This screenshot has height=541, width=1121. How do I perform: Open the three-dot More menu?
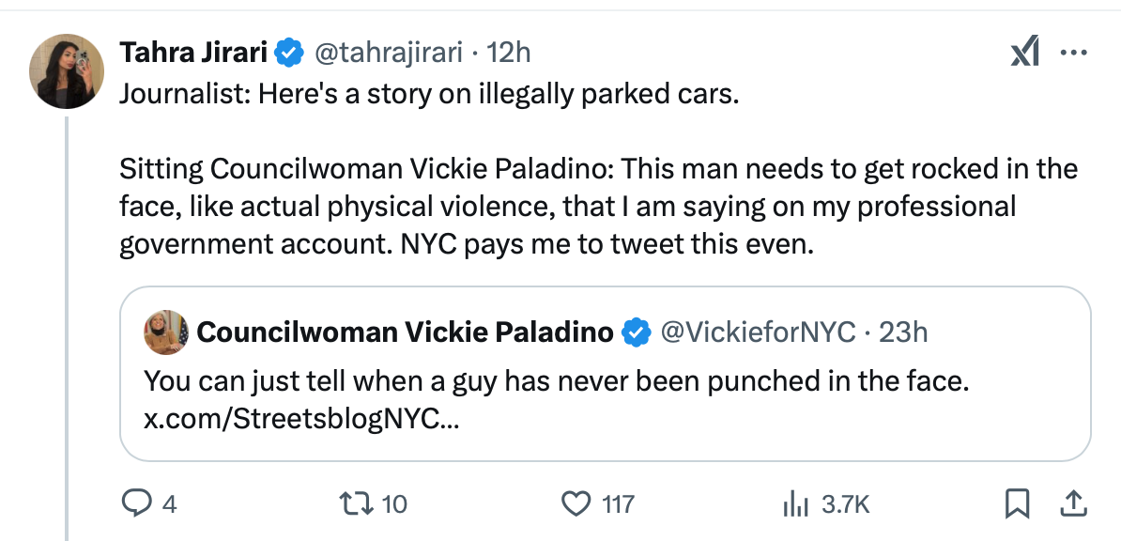point(1073,54)
